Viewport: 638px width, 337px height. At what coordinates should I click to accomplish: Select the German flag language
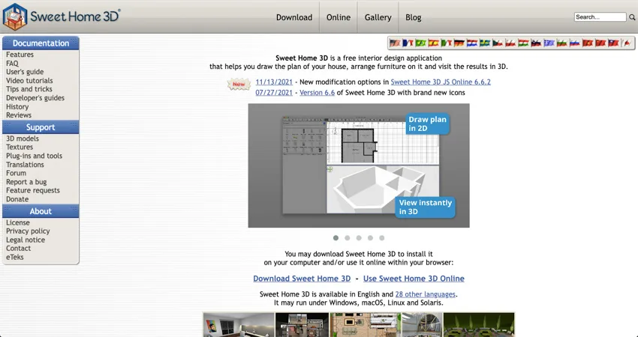coord(459,43)
